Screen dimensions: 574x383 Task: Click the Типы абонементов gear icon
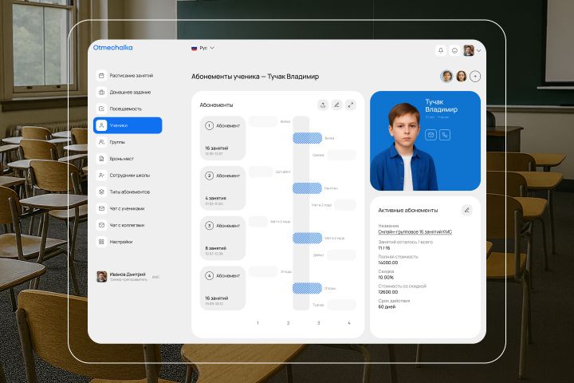click(101, 191)
